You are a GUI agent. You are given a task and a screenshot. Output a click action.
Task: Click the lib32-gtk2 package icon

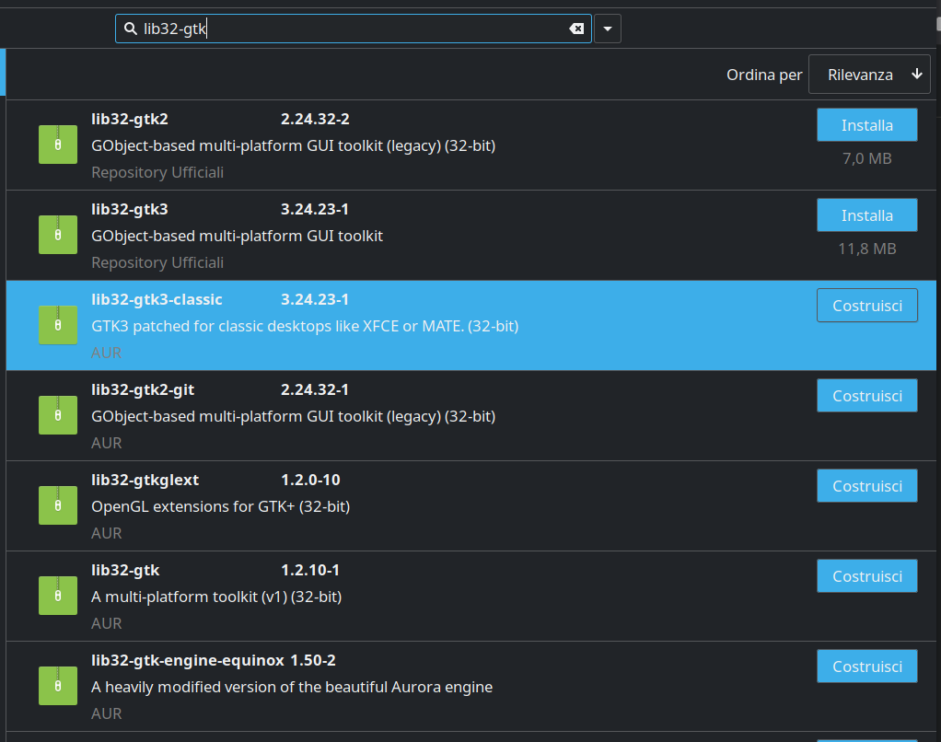coord(57,145)
